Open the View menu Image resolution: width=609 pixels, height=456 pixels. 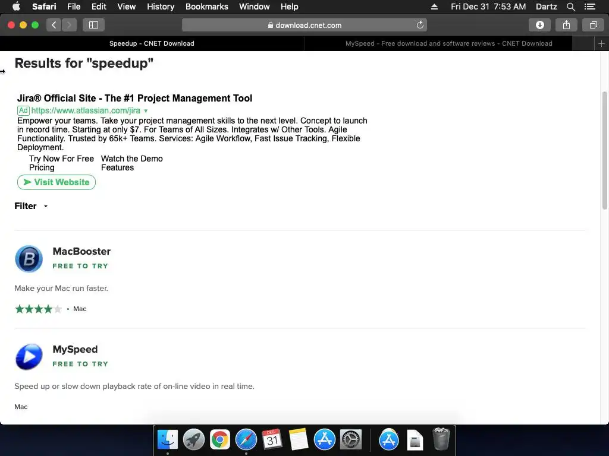pos(126,7)
